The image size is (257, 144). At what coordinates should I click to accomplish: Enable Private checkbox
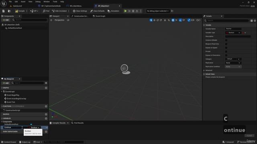[x=226, y=52]
